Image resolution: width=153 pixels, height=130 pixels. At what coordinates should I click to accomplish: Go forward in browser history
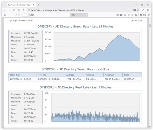10,10
